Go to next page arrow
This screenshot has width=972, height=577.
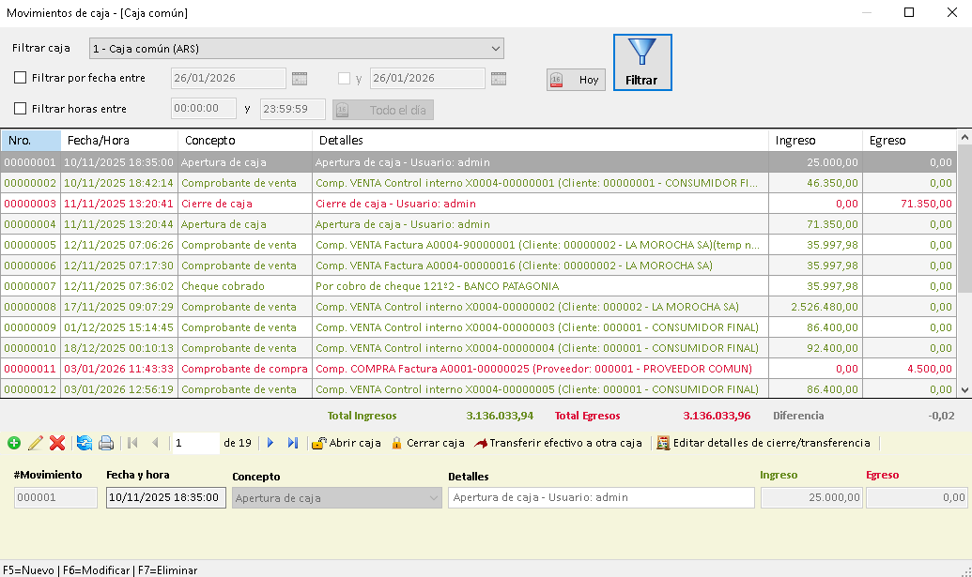[270, 443]
